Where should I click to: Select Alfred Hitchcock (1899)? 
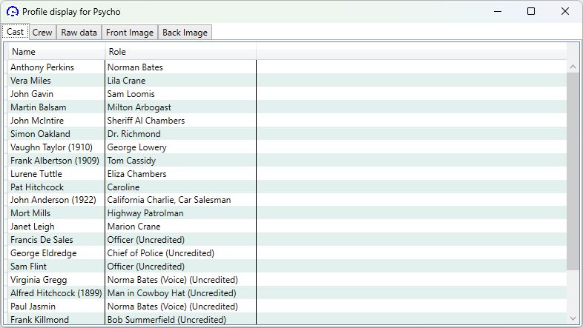pos(56,293)
